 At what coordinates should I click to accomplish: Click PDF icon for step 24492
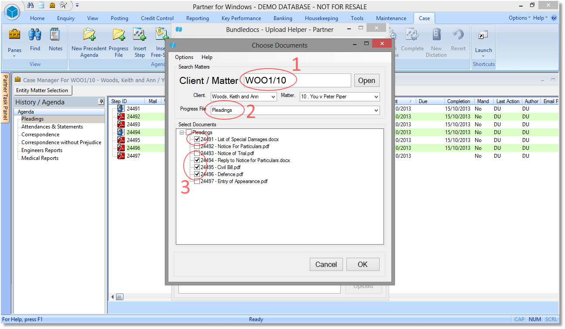(121, 116)
